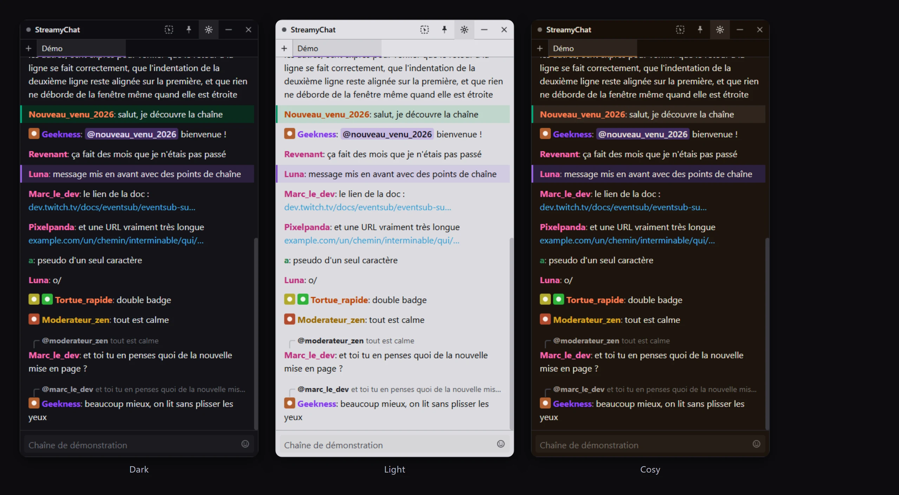Click the Luna highlighted message in the Dark window
Image resolution: width=899 pixels, height=495 pixels.
pyautogui.click(x=137, y=174)
